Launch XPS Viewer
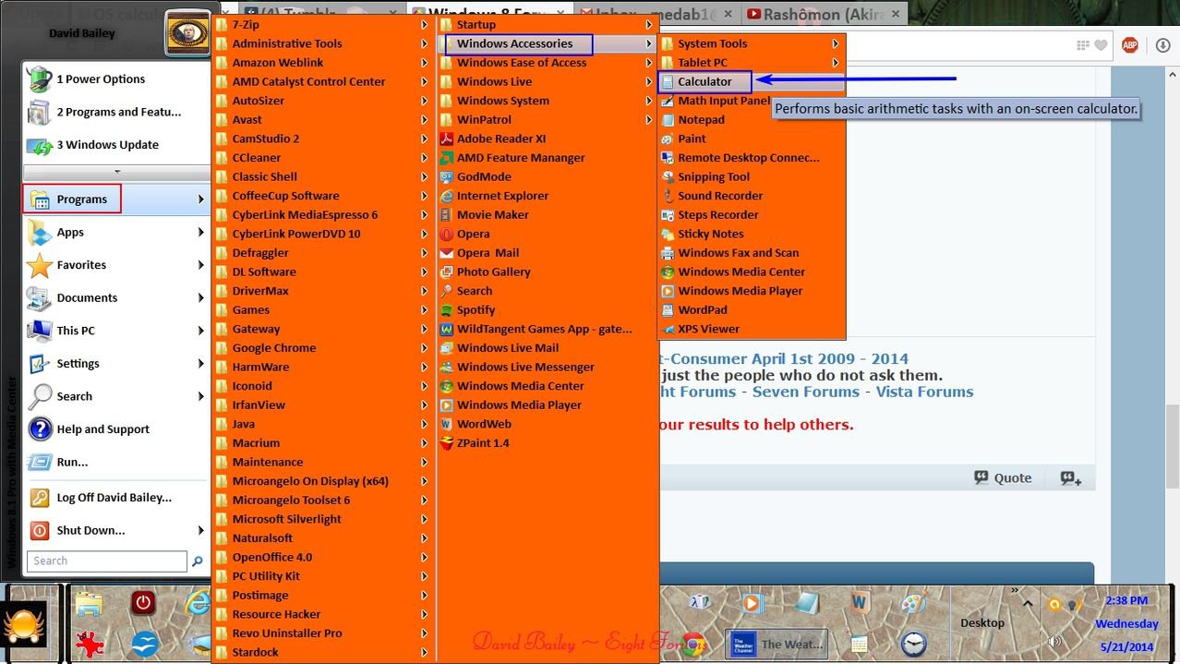This screenshot has height=664, width=1180. [x=708, y=329]
